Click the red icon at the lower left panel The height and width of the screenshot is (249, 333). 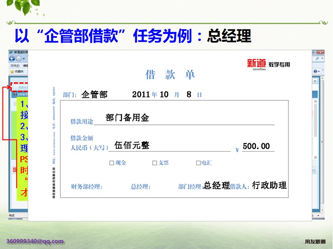[15, 170]
